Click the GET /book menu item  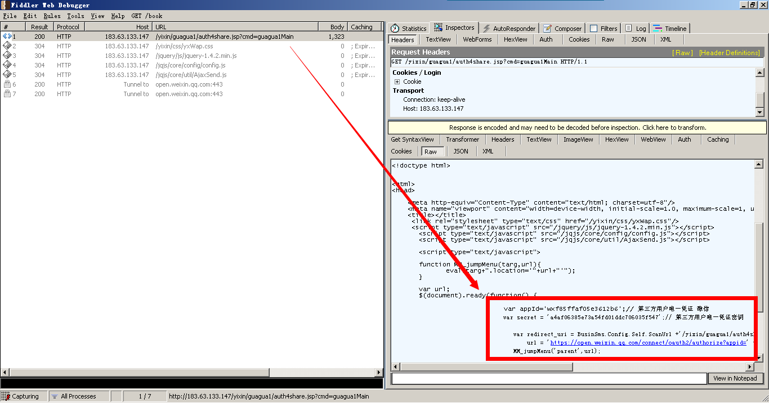[x=146, y=16]
